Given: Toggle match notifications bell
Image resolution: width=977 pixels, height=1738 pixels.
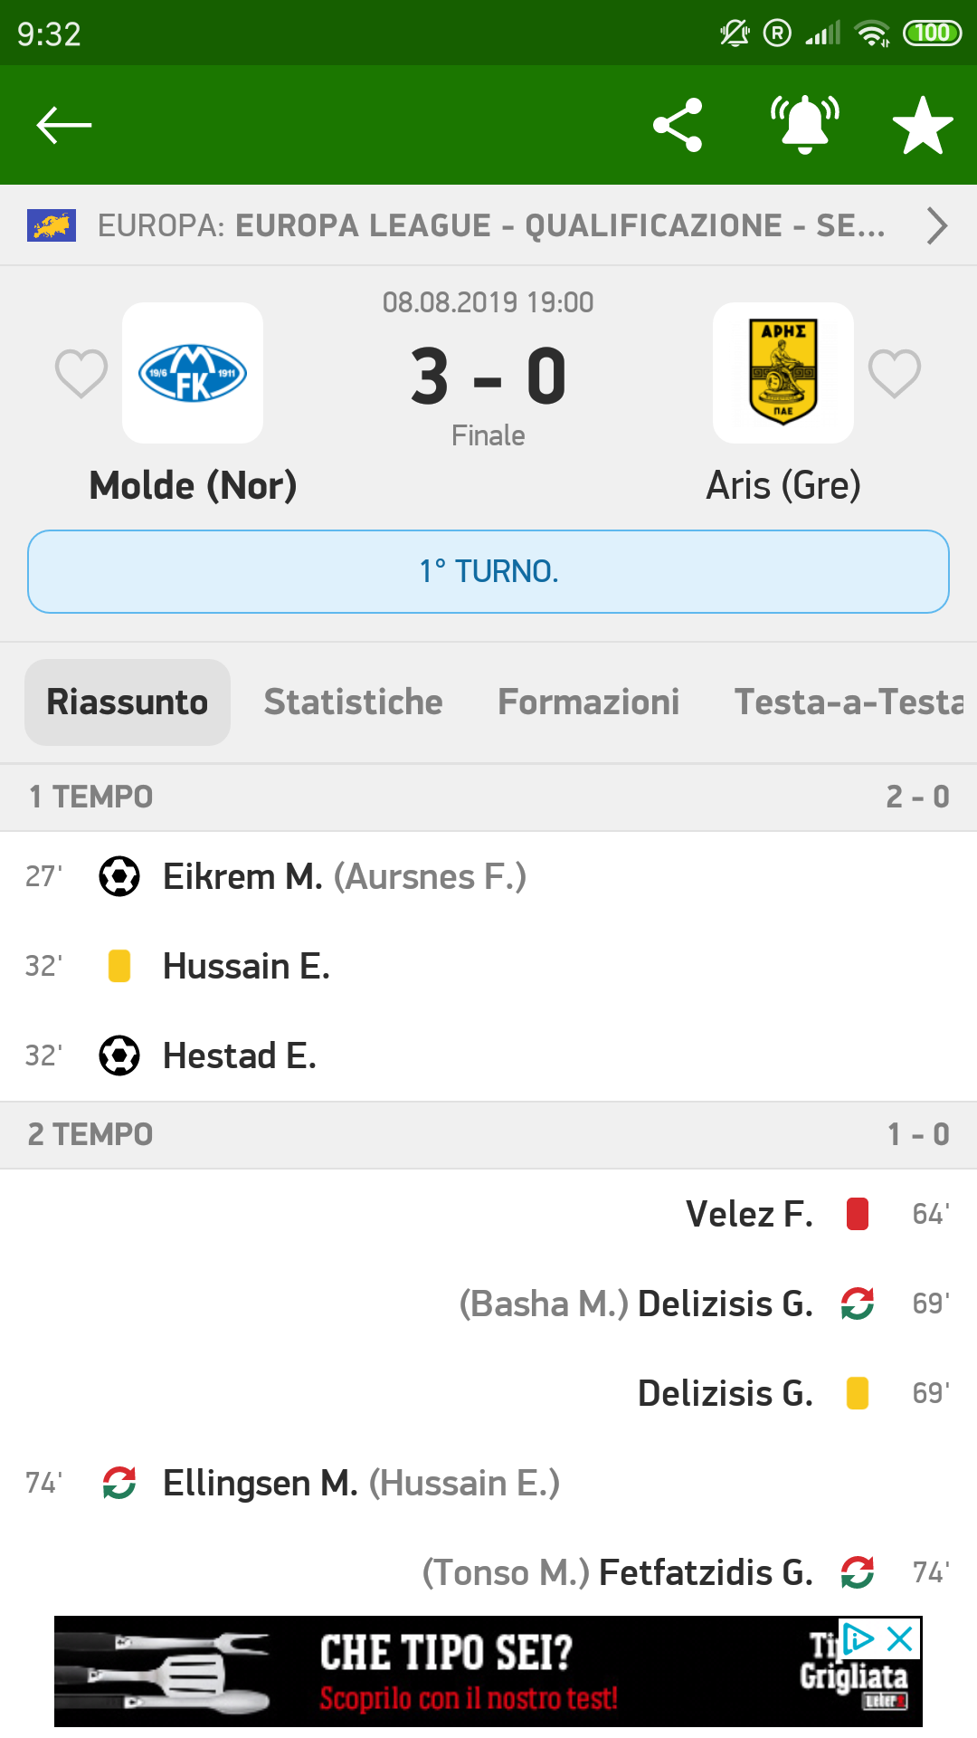Looking at the screenshot, I should coord(804,125).
